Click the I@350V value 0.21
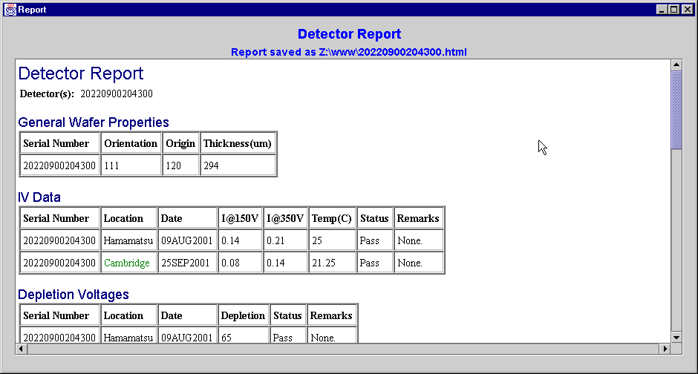The width and height of the screenshot is (698, 374). (x=275, y=240)
